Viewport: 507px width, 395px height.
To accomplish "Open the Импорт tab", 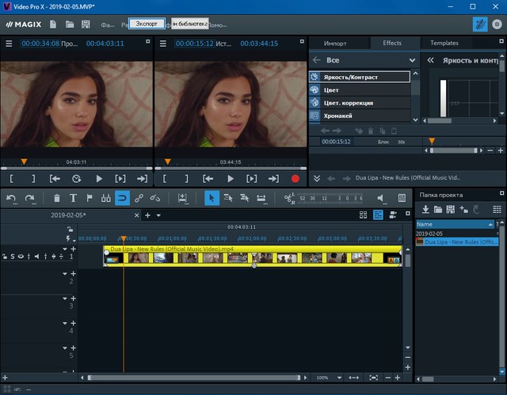I will (337, 43).
